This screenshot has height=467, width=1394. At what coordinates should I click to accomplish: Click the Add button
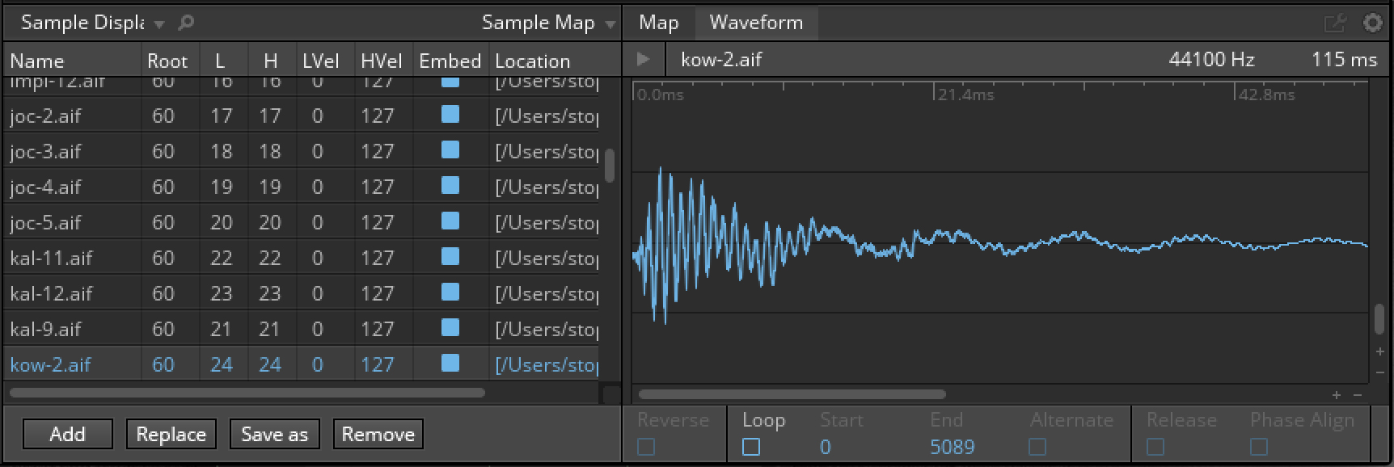click(x=67, y=434)
